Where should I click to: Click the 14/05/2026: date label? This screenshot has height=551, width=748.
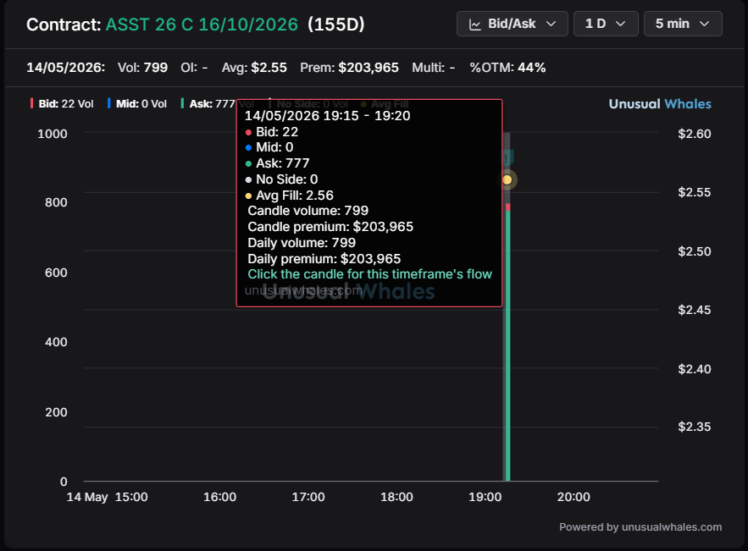(x=66, y=68)
